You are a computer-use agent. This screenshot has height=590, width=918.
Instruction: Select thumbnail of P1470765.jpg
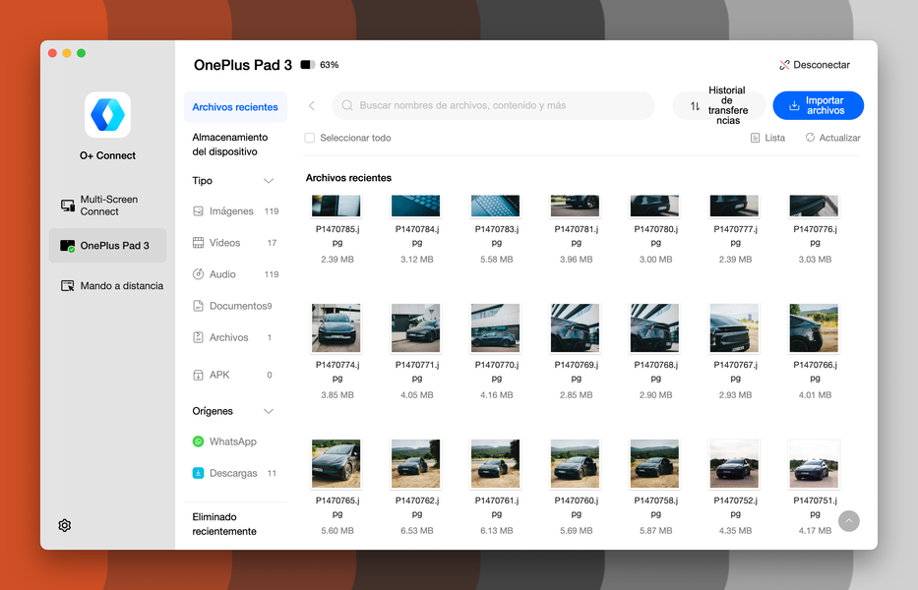click(337, 464)
